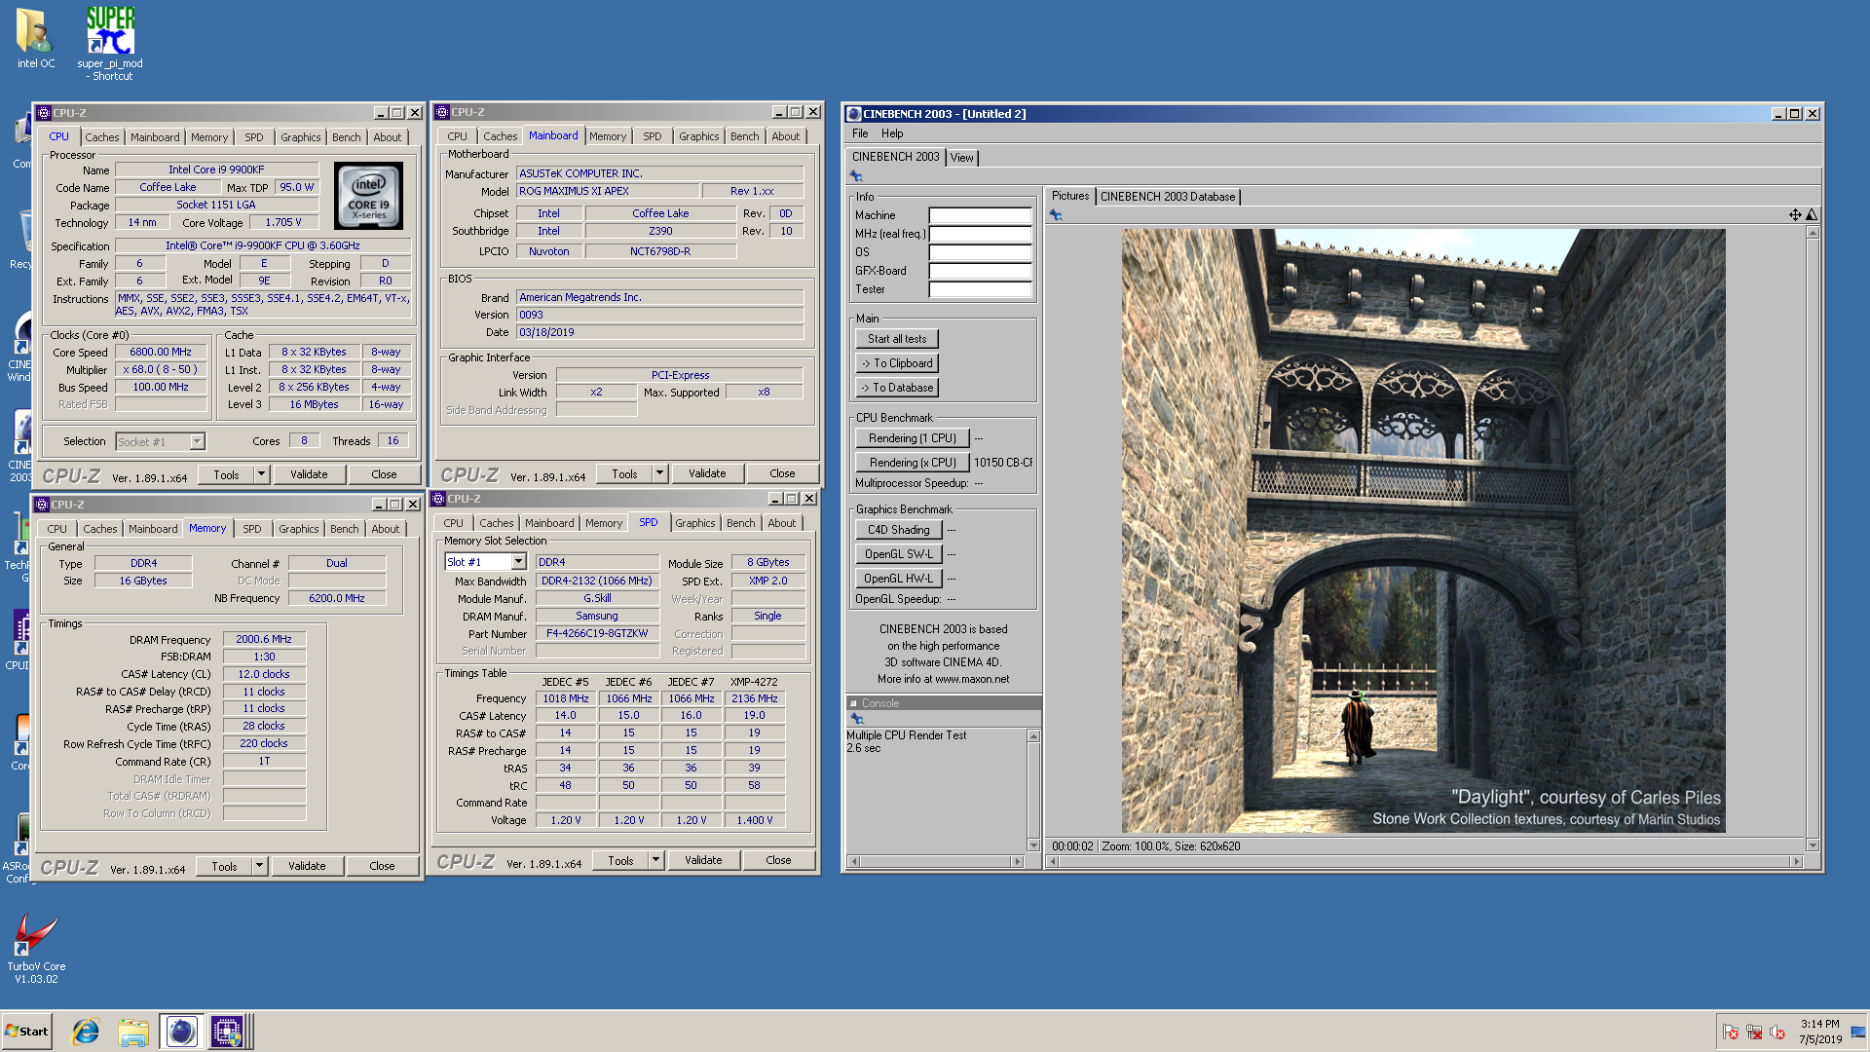Open the File menu in Cinebench

pos(860,133)
